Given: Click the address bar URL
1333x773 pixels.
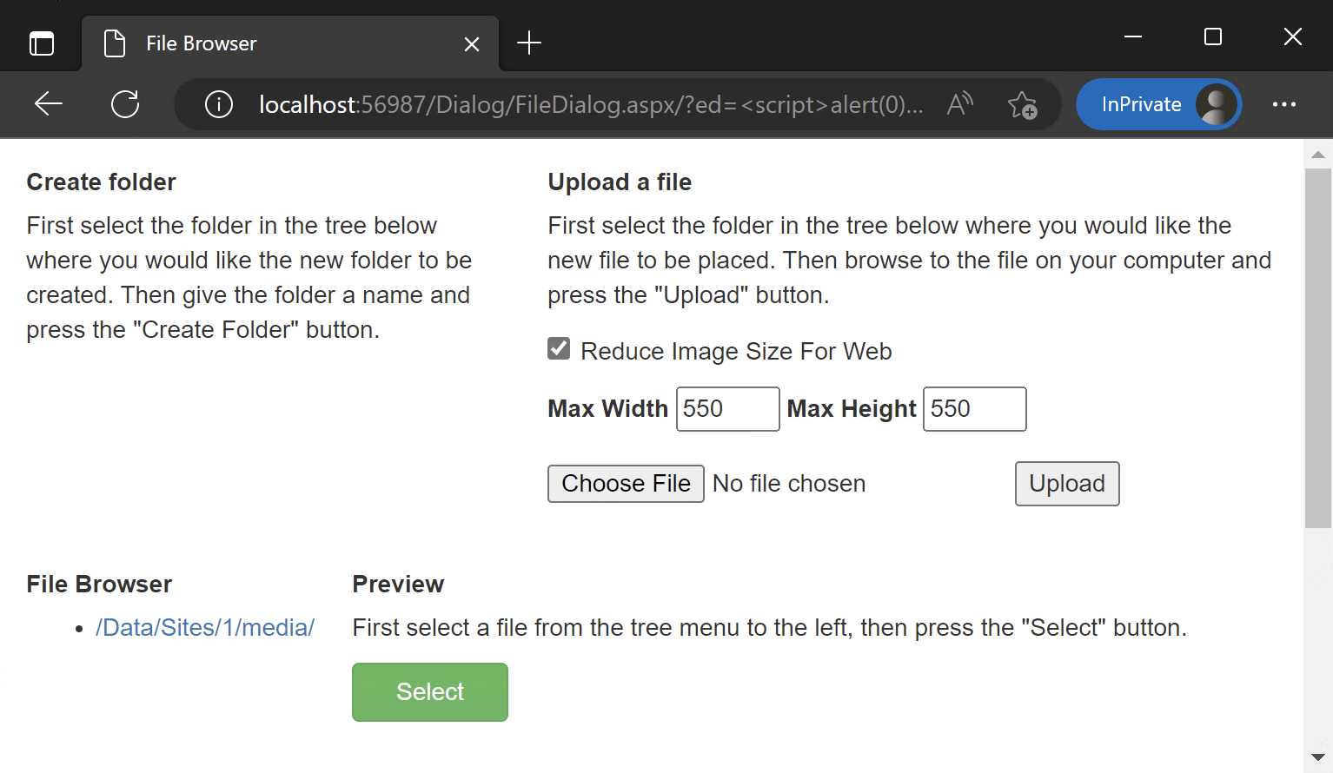Looking at the screenshot, I should coord(591,105).
